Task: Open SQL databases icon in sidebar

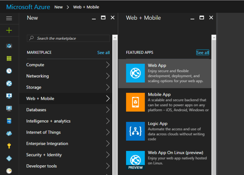Action: point(9,121)
